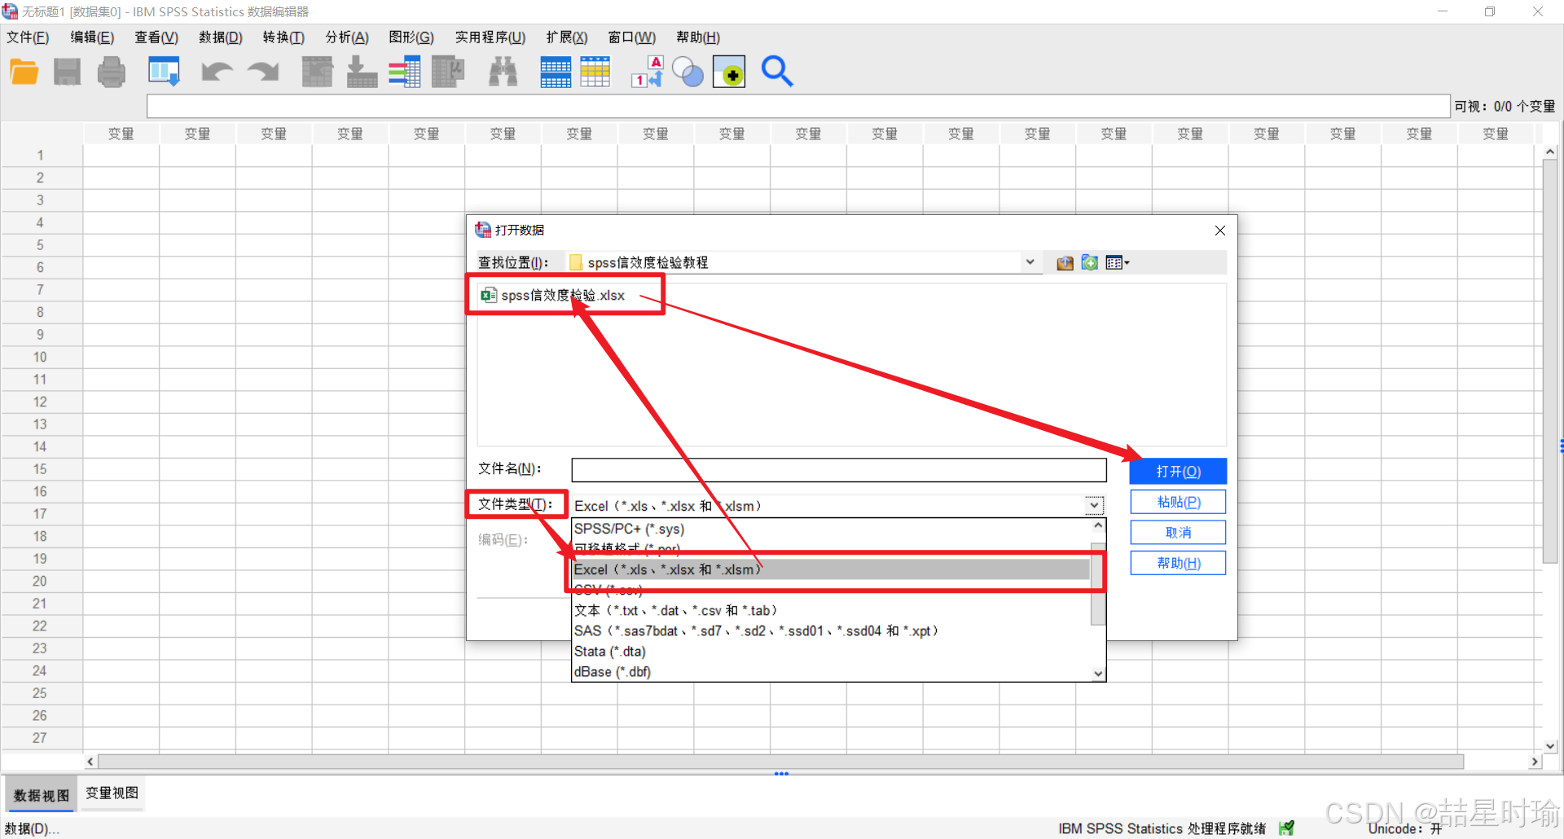The height and width of the screenshot is (839, 1564).
Task: Click the open data document folder icon
Action: pos(24,72)
